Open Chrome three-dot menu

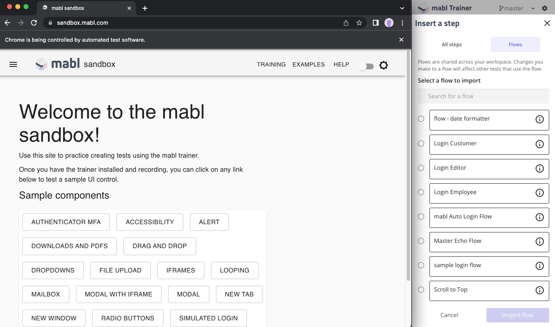403,23
